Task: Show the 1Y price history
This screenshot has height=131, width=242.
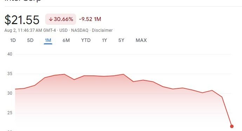Action: (105, 40)
